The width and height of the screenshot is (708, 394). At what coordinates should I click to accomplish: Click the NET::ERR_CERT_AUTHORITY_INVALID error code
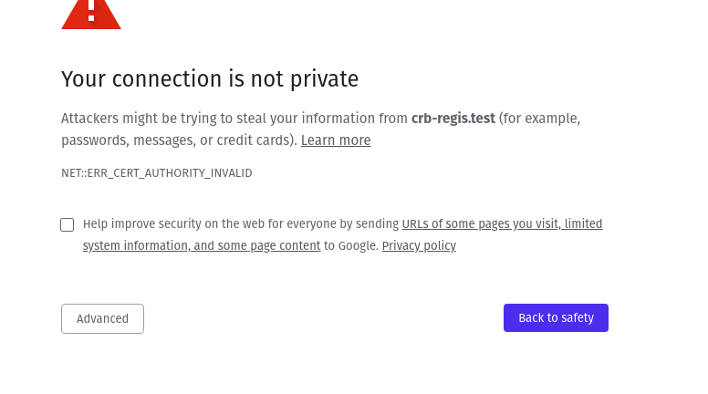[157, 173]
